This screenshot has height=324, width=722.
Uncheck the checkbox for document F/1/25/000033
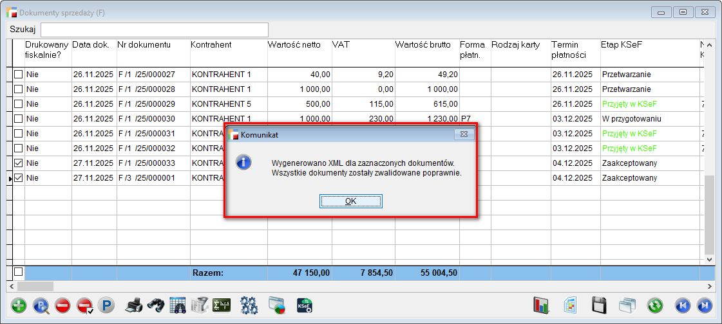click(x=18, y=163)
